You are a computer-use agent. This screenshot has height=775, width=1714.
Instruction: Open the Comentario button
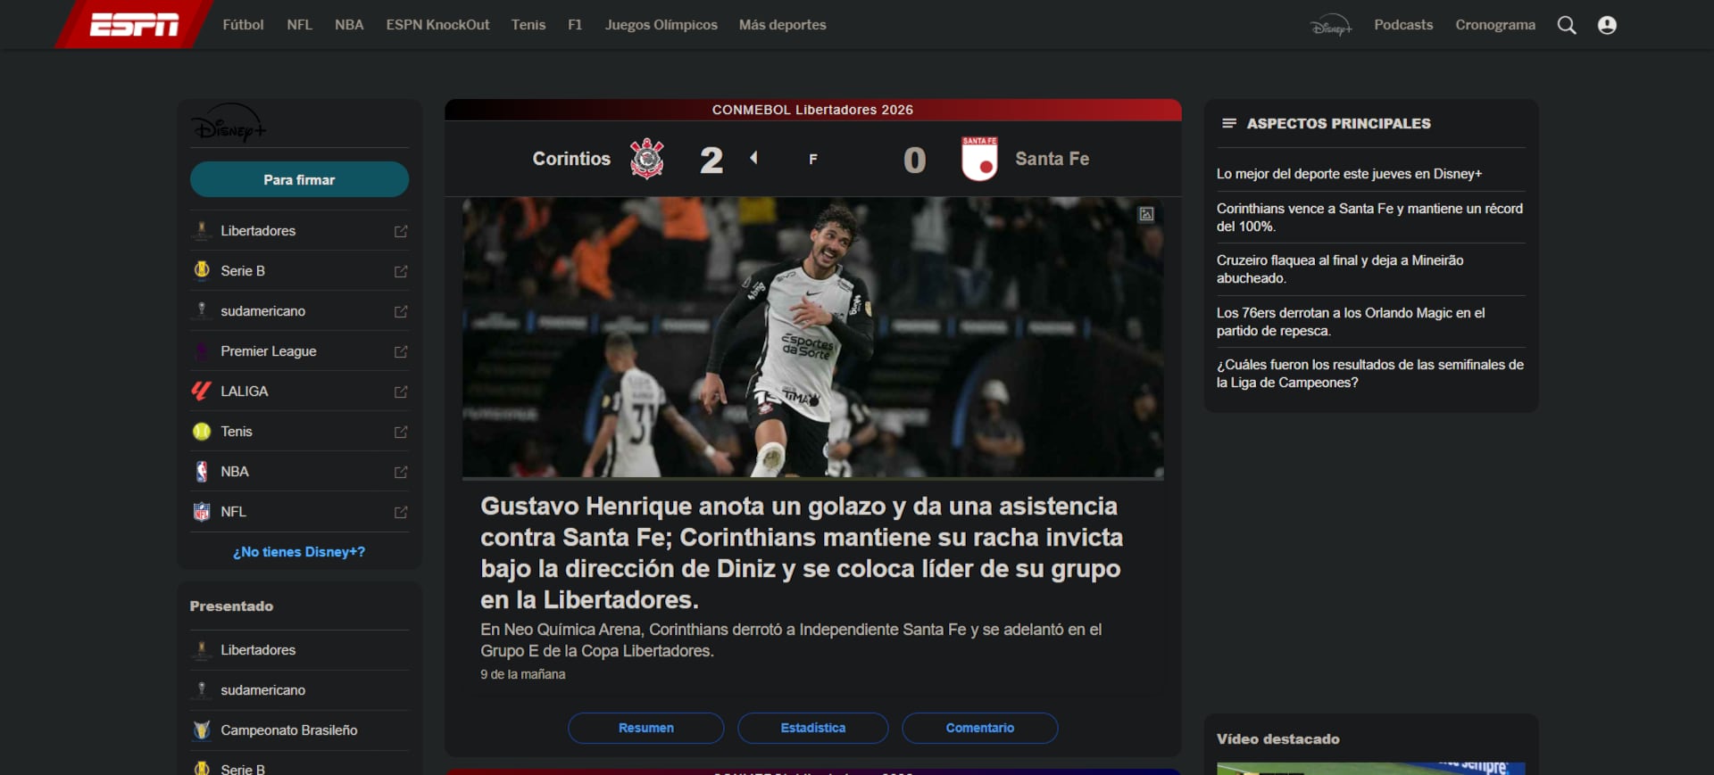click(980, 728)
